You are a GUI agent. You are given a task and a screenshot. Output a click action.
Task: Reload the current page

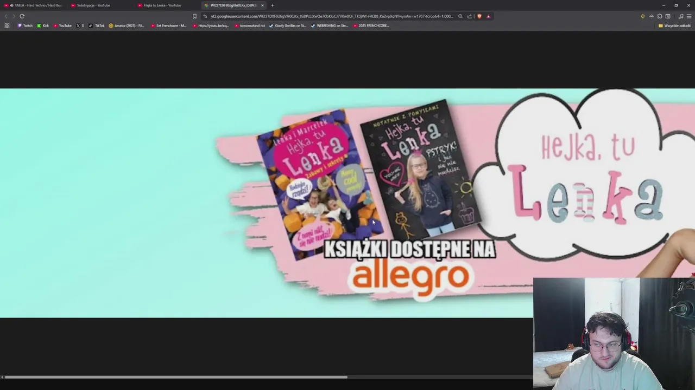tap(22, 16)
